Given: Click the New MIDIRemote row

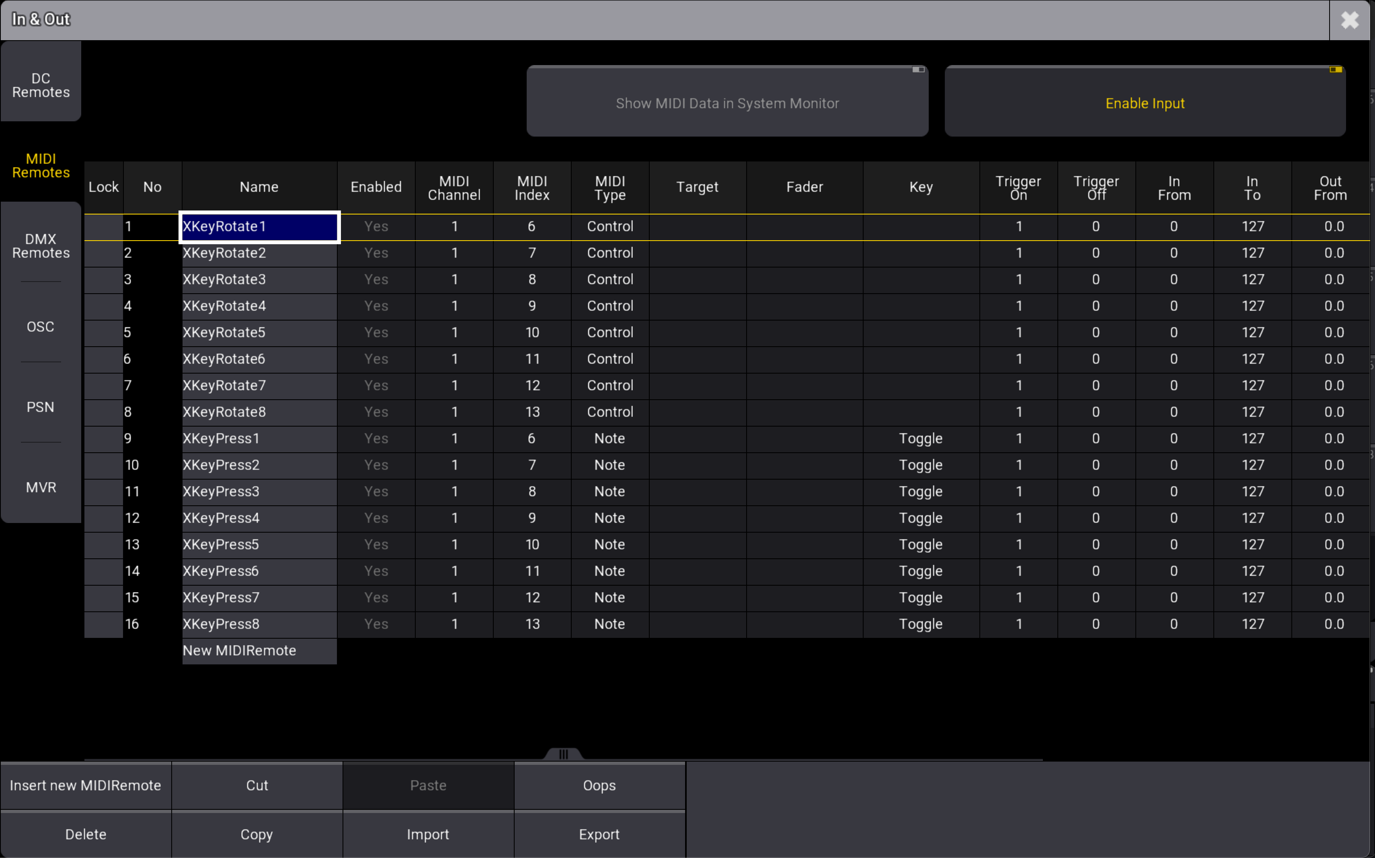Looking at the screenshot, I should tap(259, 650).
